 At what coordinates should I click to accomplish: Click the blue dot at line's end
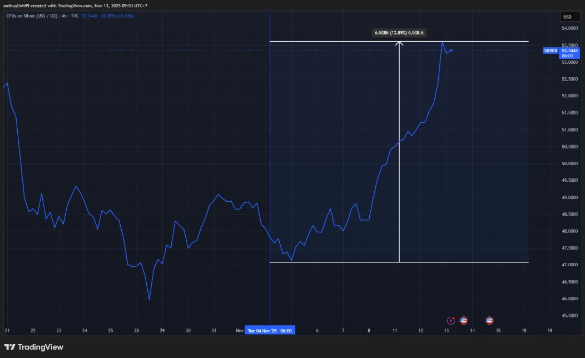pos(451,51)
